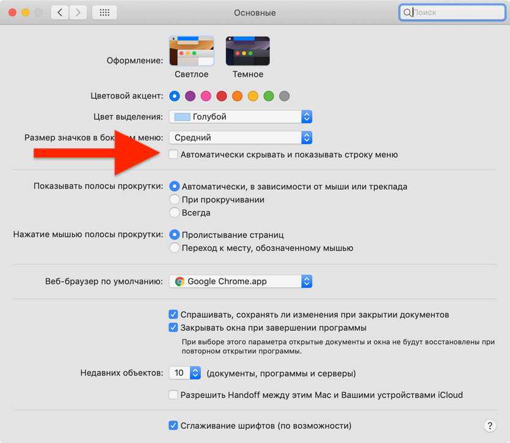Click the forward navigation arrow

[78, 13]
